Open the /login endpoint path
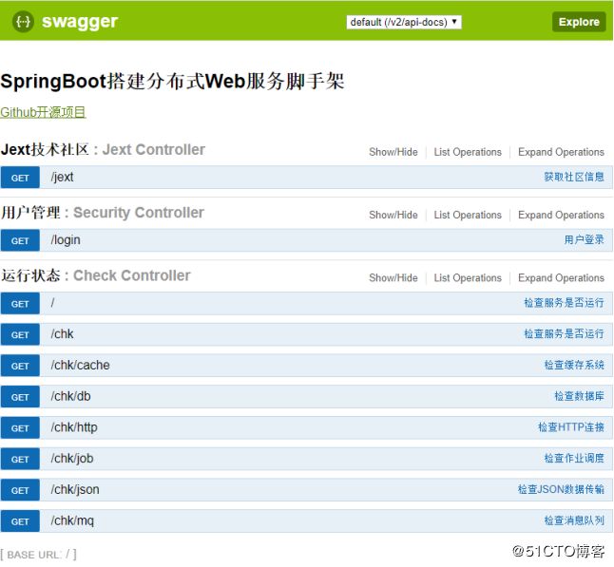Image resolution: width=614 pixels, height=567 pixels. [66, 240]
